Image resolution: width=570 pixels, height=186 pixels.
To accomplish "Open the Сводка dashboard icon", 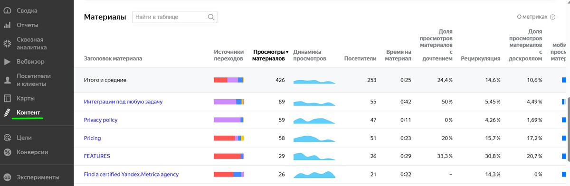I will [7, 10].
